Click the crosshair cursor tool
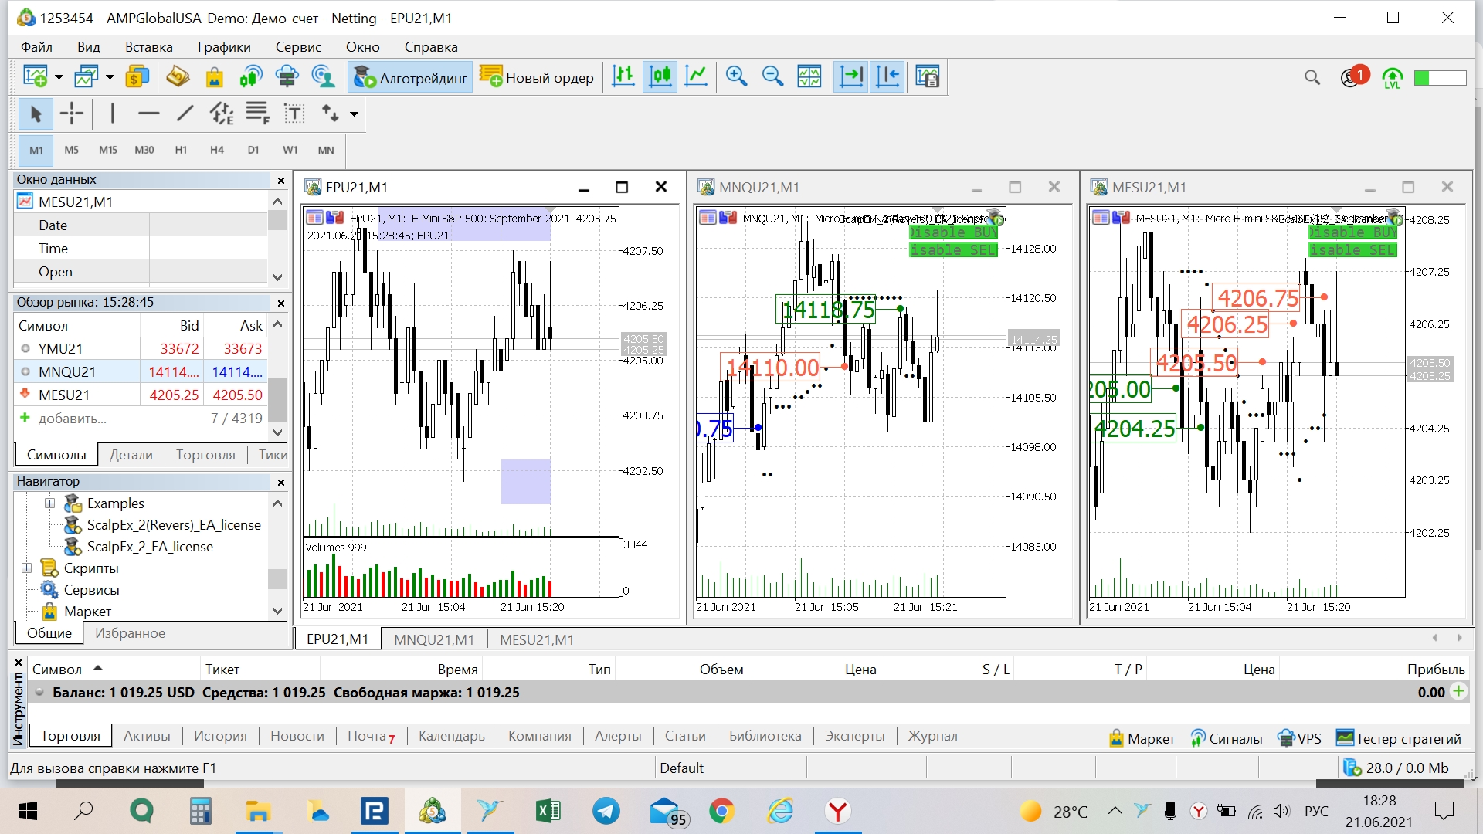The image size is (1483, 834). [x=72, y=114]
